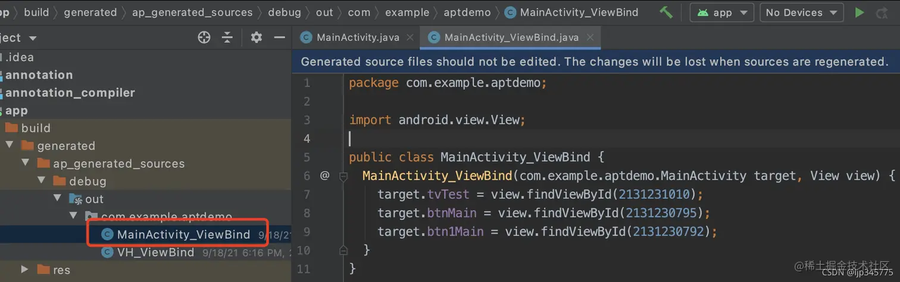Select MainActivity_ViewBind in project tree
Image resolution: width=900 pixels, height=282 pixels.
(183, 234)
